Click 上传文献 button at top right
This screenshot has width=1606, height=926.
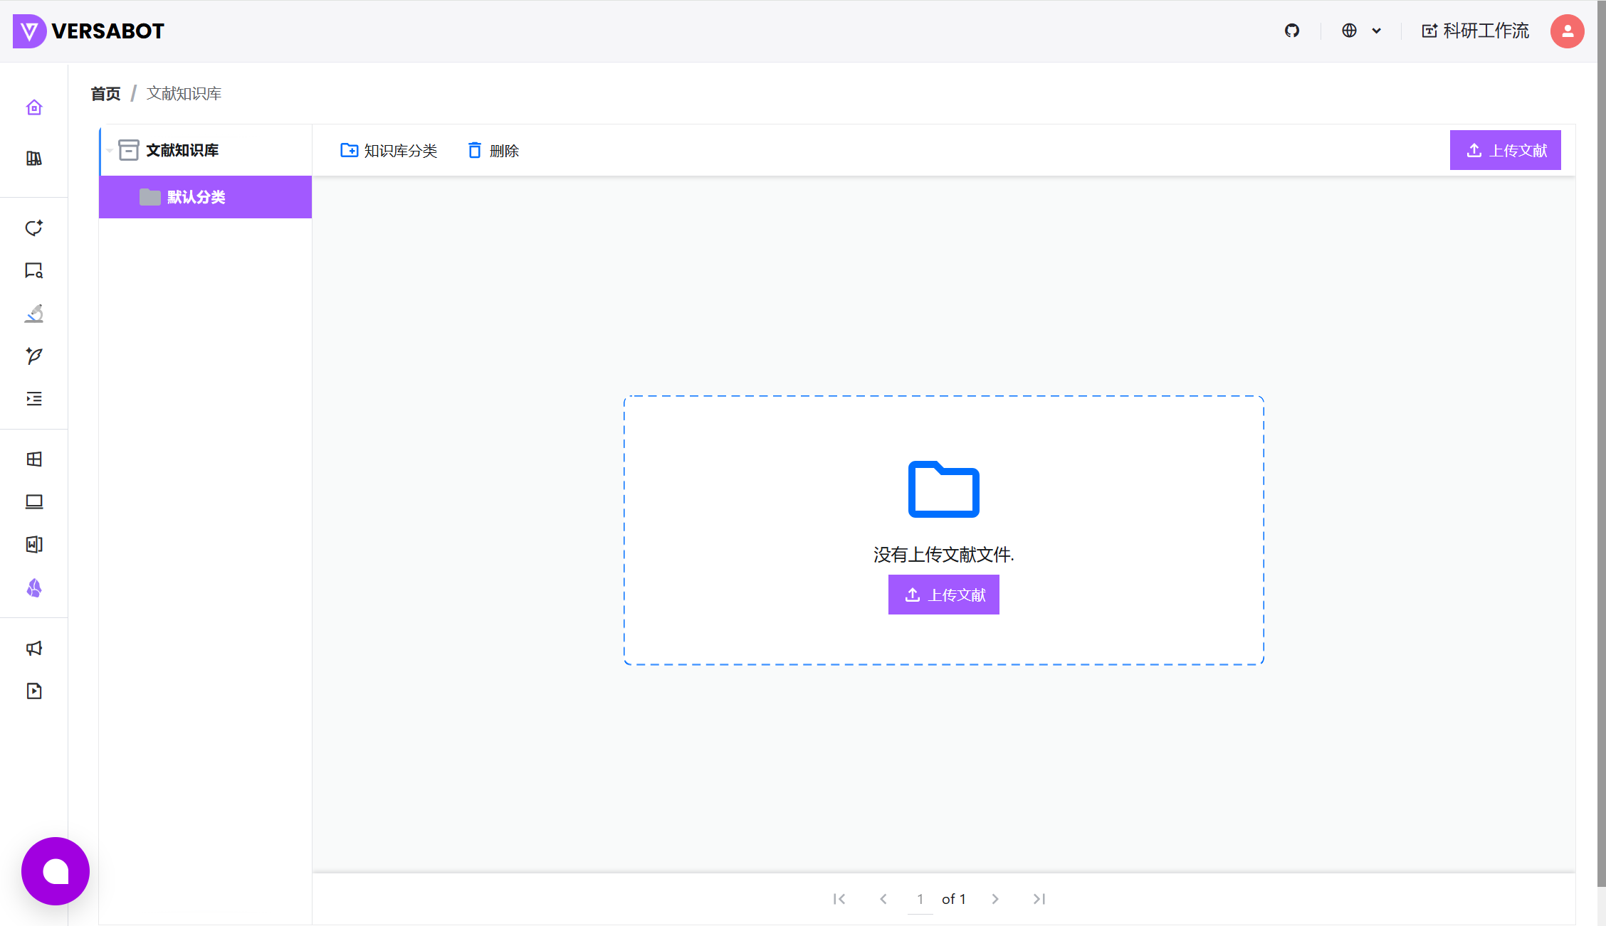pos(1505,150)
